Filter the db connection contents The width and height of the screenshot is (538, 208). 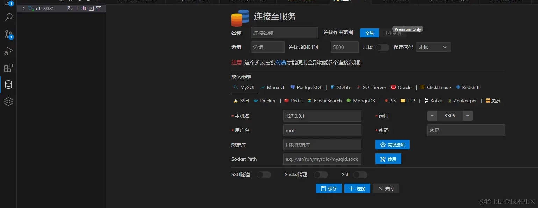click(x=98, y=8)
